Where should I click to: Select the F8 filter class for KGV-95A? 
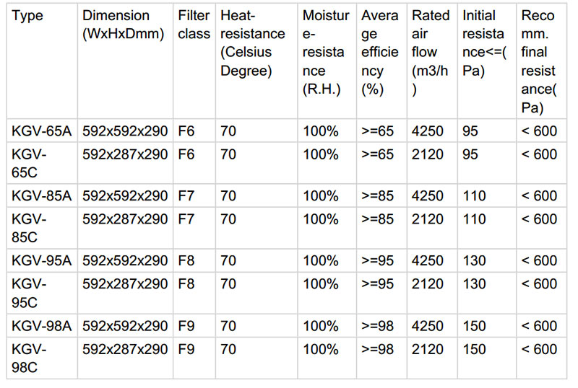[186, 261]
